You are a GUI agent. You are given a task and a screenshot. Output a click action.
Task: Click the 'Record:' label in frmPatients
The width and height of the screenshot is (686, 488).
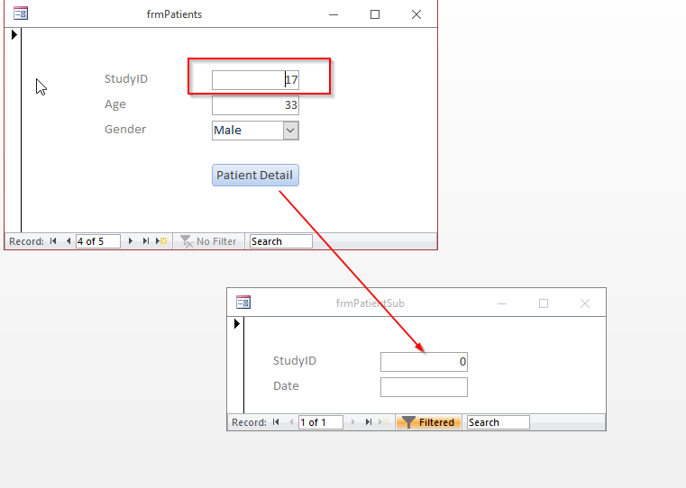27,241
